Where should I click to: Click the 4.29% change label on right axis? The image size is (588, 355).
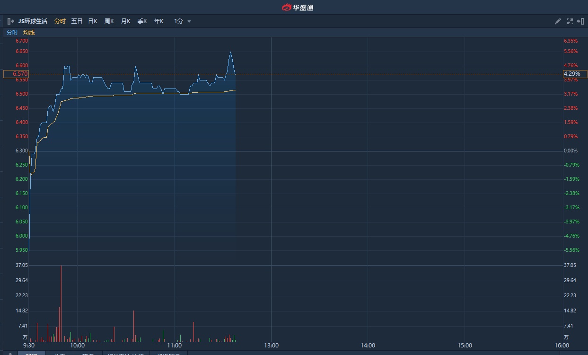click(574, 74)
